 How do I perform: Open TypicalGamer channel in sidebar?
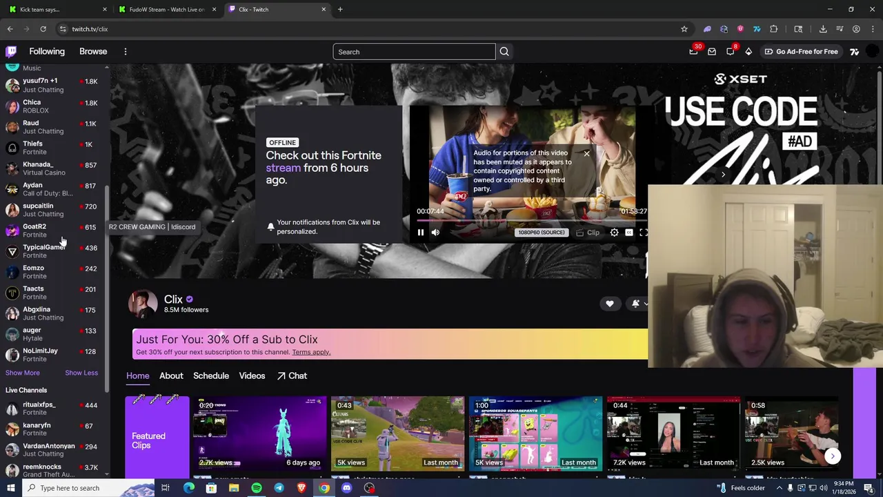point(52,251)
